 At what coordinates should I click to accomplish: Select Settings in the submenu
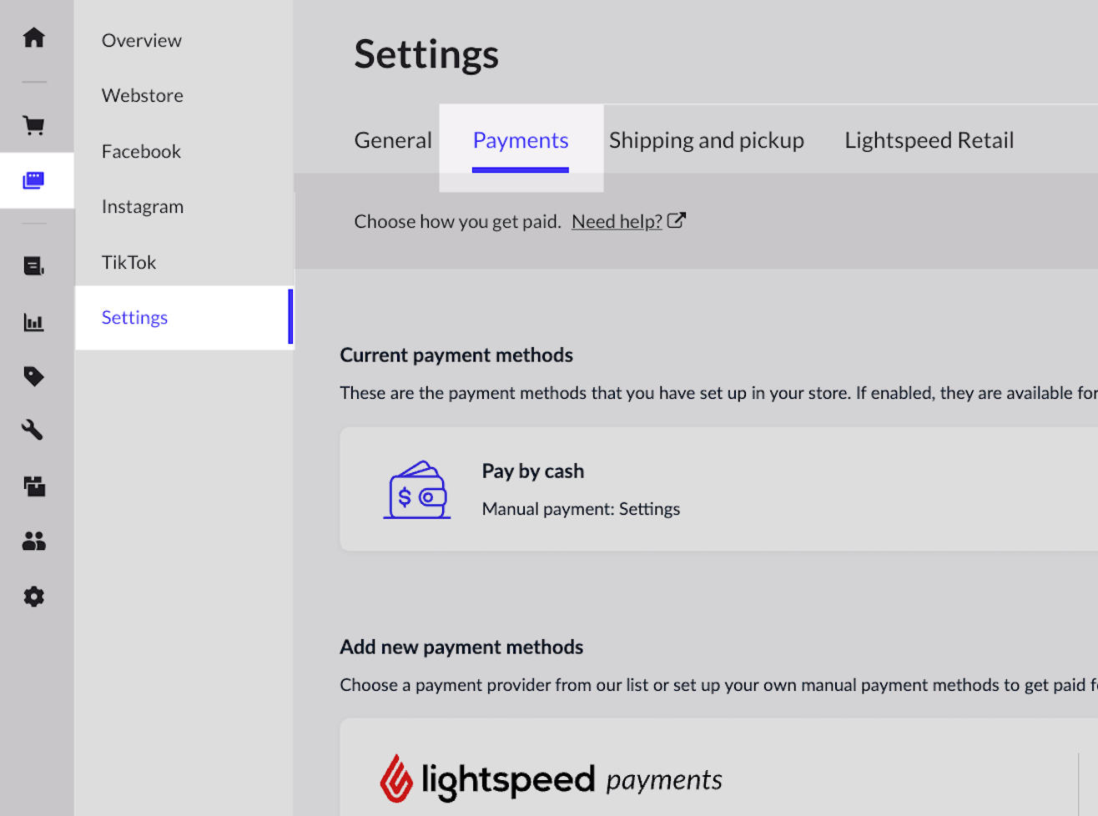(x=184, y=317)
